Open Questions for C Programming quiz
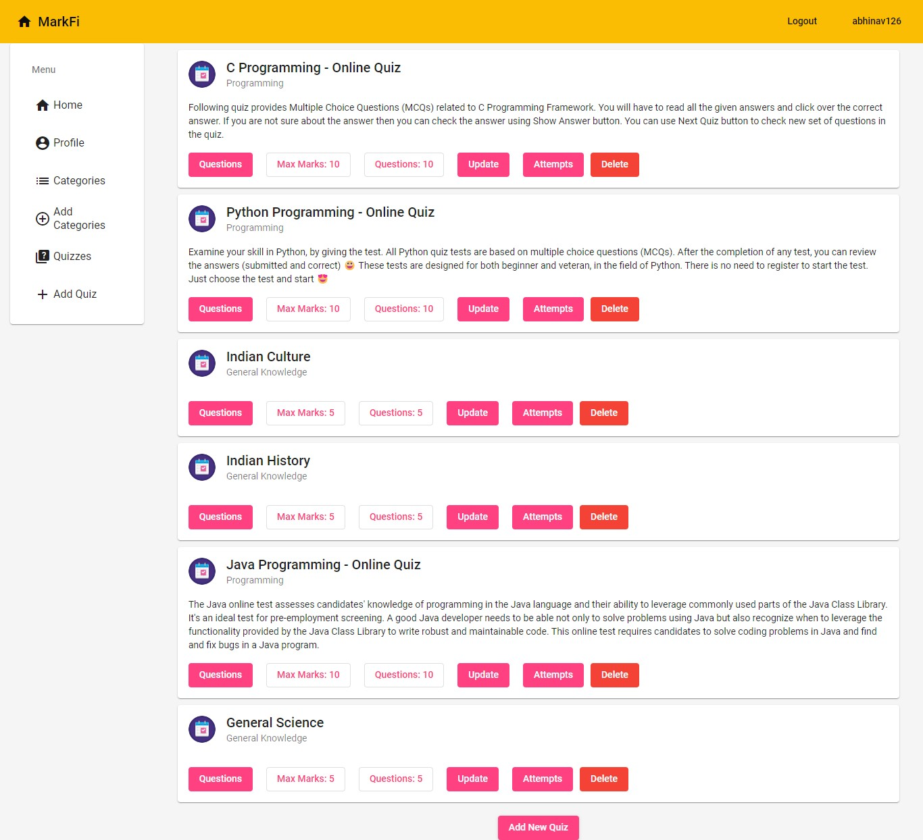923x840 pixels. (220, 165)
